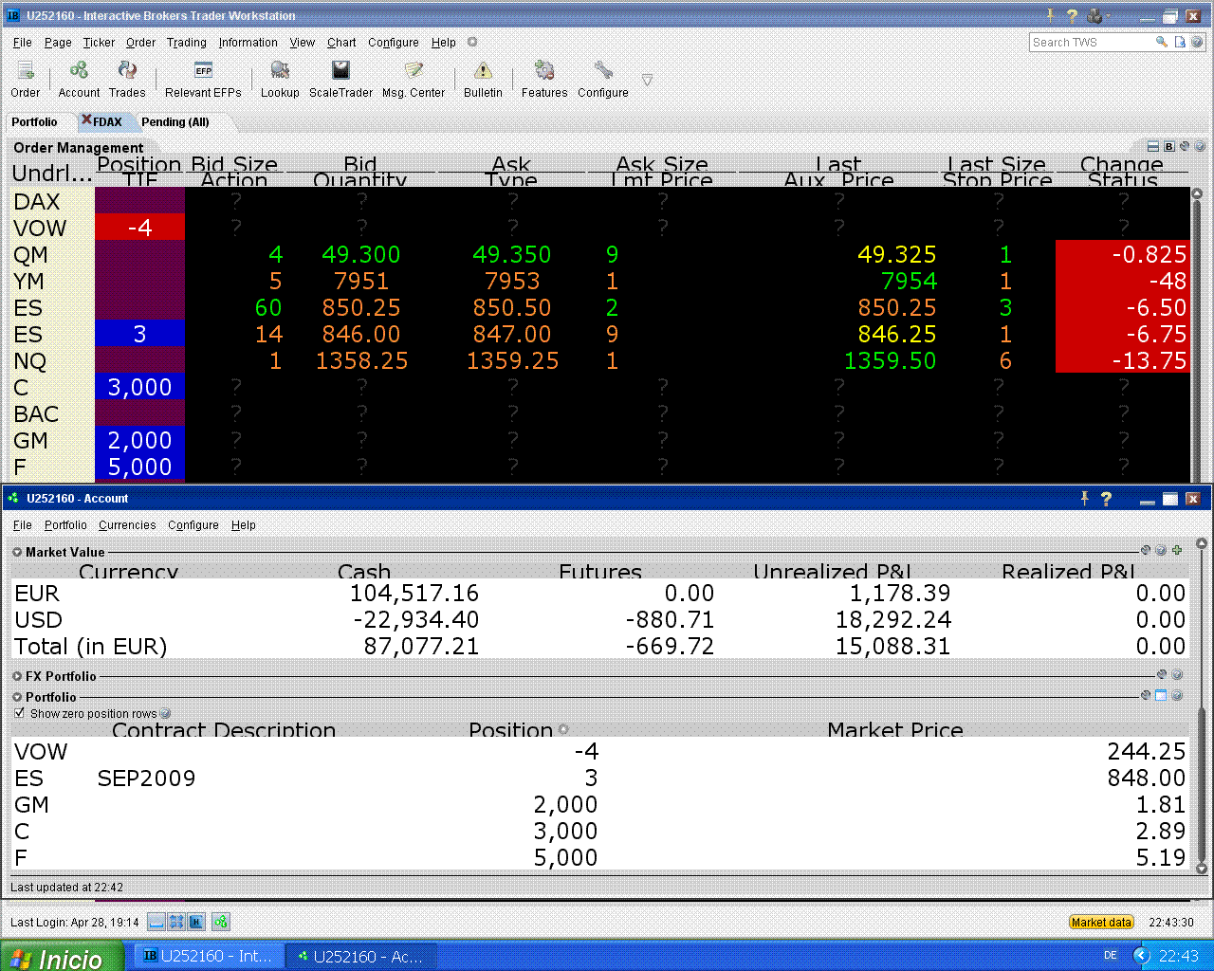Open the Msg. Center icon
1214x971 pixels.
414,72
